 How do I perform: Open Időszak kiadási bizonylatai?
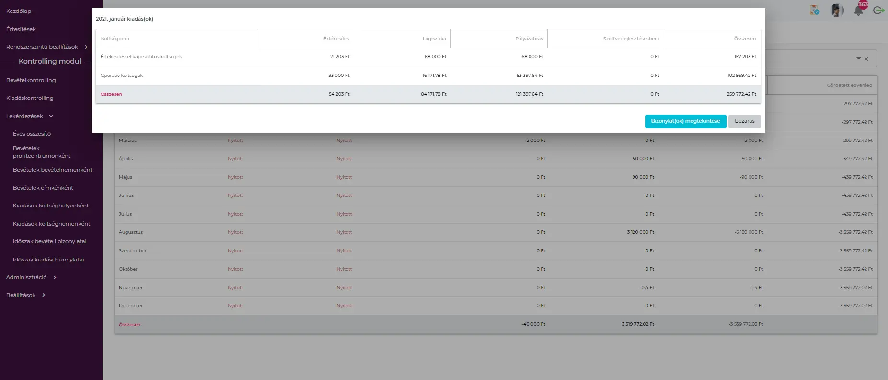(48, 260)
